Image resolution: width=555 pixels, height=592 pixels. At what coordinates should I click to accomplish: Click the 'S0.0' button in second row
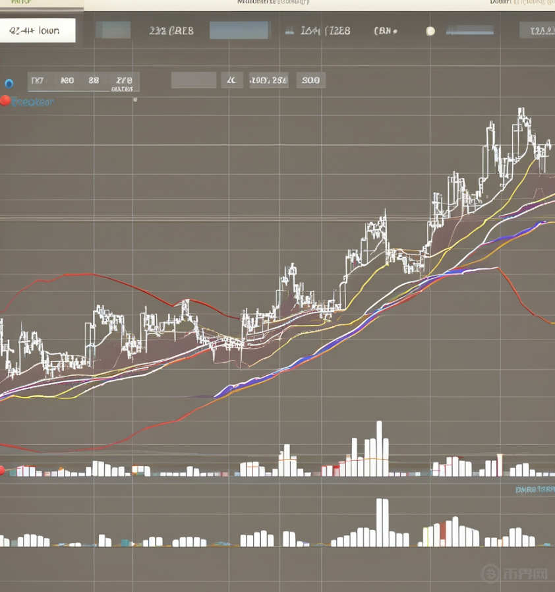(310, 80)
